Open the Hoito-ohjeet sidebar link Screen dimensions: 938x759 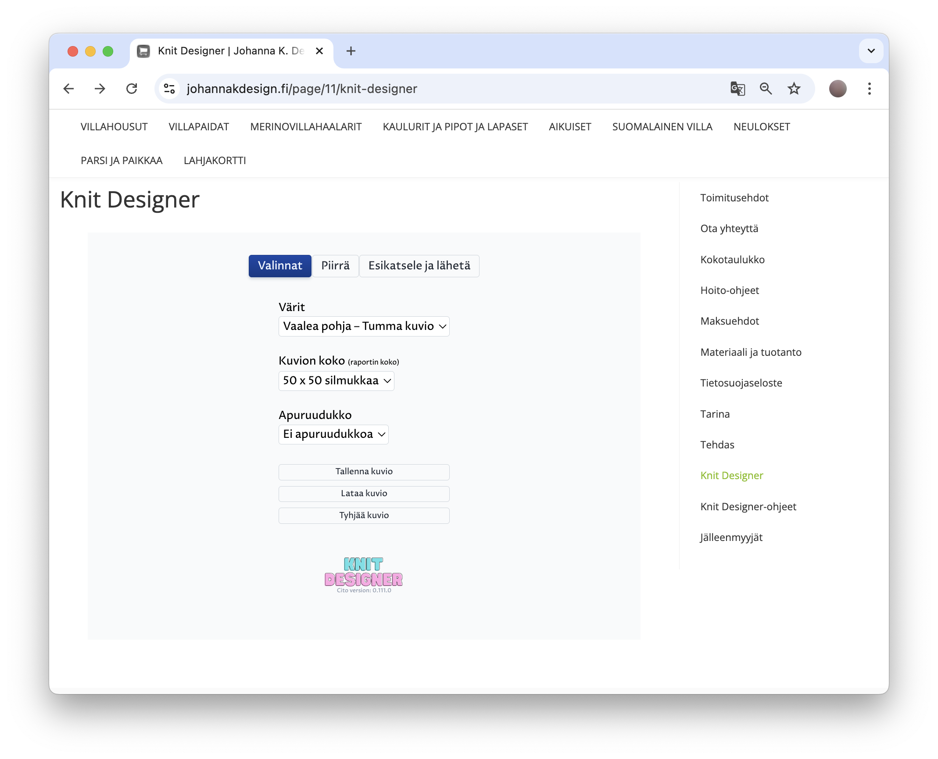pos(730,290)
